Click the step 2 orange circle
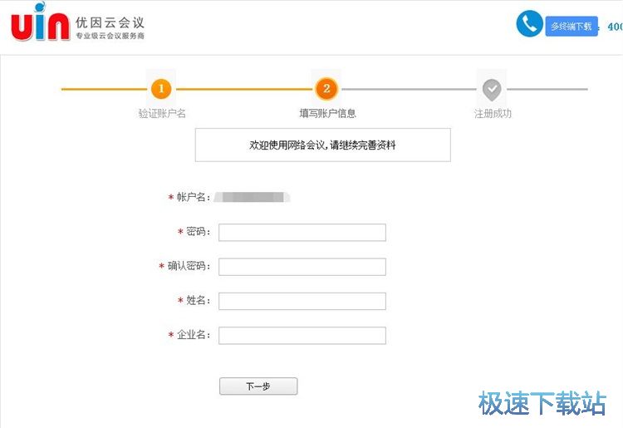Image resolution: width=623 pixels, height=428 pixels. click(x=326, y=88)
